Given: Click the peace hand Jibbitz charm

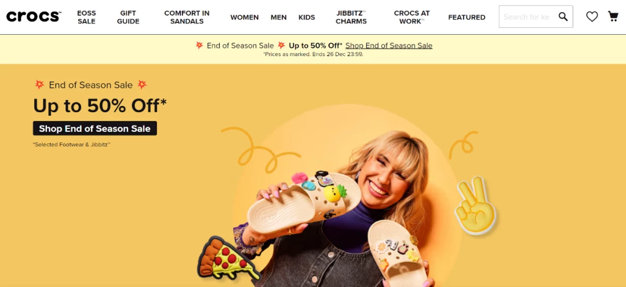Looking at the screenshot, I should pos(475,205).
